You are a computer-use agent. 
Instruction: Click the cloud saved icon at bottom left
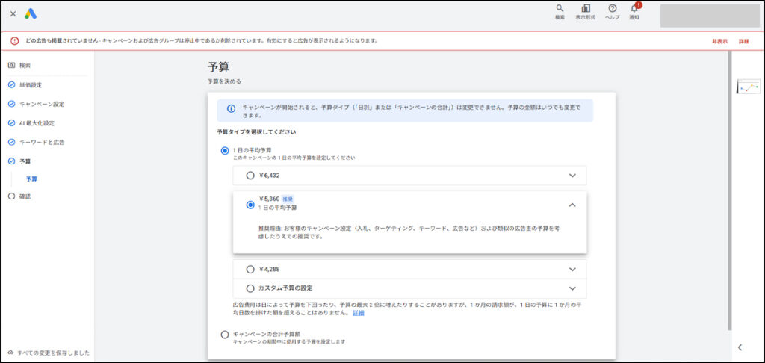click(x=11, y=353)
